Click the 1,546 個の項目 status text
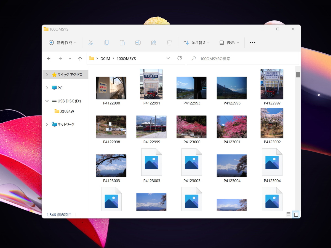Screen dimensions: 331x248 pyautogui.click(x=59, y=215)
